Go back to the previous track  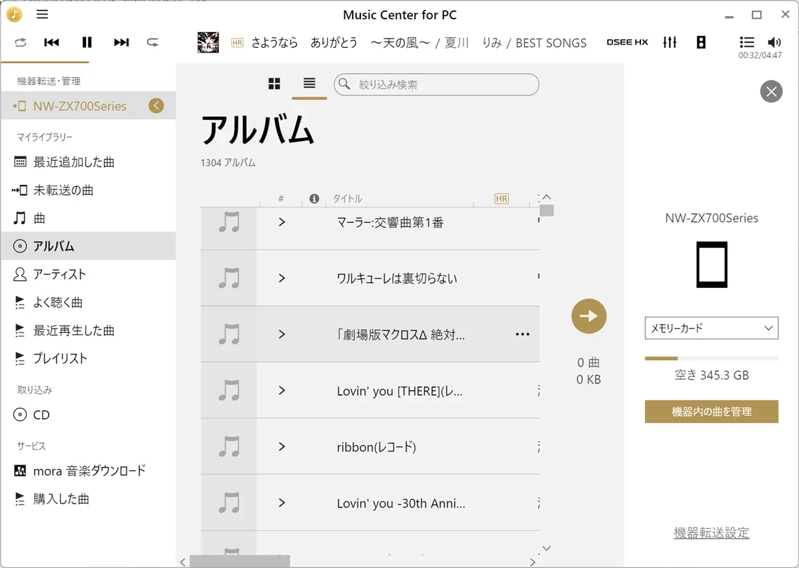(52, 43)
